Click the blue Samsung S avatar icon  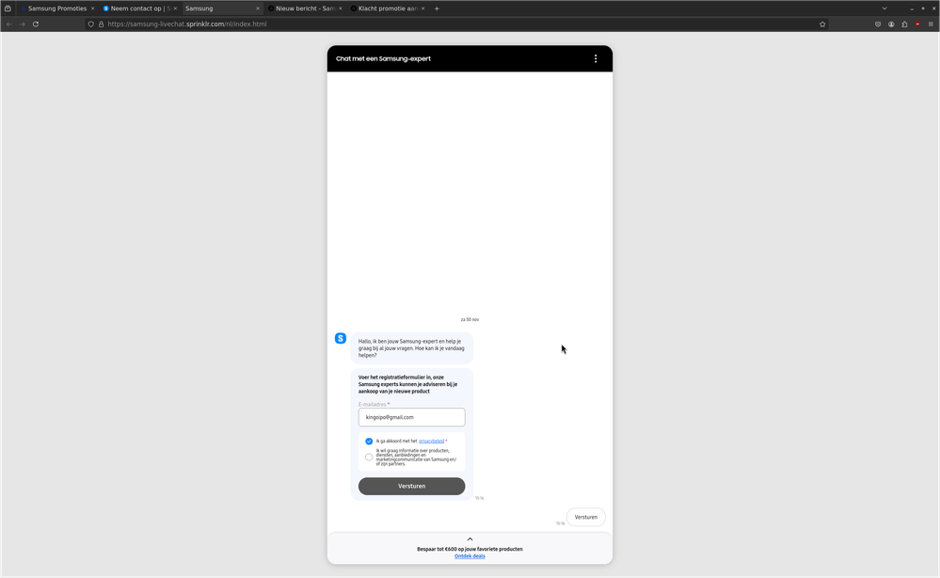coord(341,338)
